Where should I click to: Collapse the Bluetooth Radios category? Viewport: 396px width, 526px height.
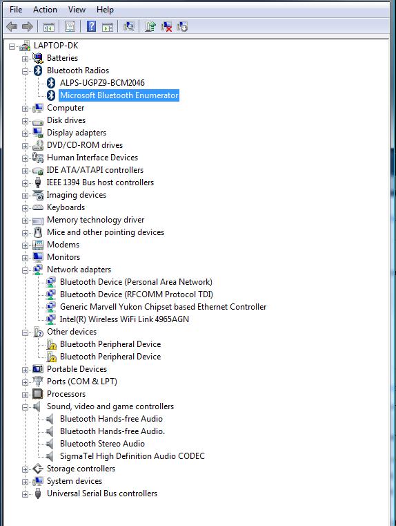pyautogui.click(x=25, y=71)
